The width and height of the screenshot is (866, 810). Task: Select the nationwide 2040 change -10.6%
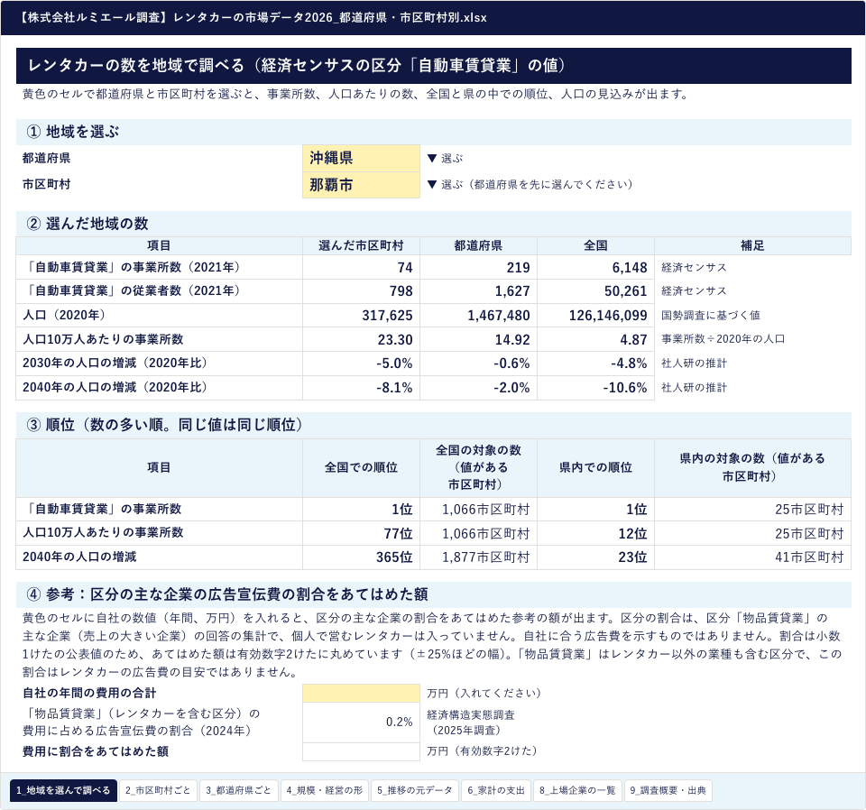click(595, 388)
